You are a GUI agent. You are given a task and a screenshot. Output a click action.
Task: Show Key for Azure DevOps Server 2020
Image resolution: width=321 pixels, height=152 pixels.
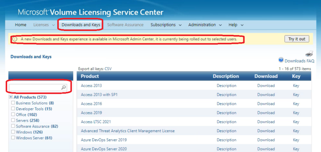click(296, 149)
